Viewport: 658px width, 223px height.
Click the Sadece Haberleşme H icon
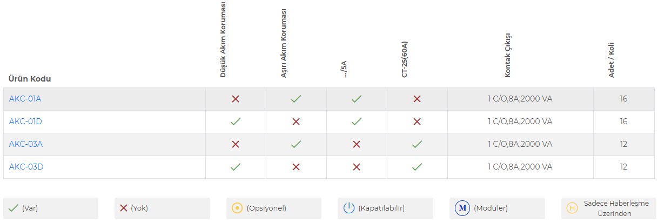572,208
